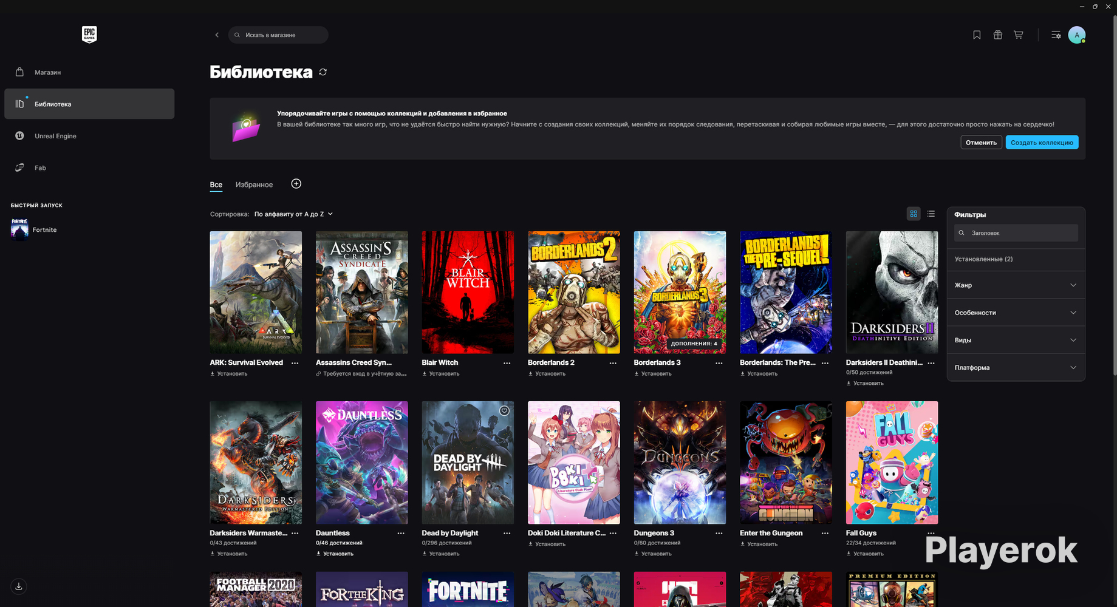Open options menu for Dead by Daylight

point(507,533)
